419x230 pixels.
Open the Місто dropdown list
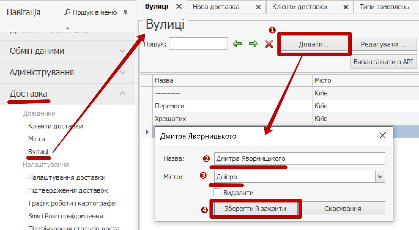380,177
